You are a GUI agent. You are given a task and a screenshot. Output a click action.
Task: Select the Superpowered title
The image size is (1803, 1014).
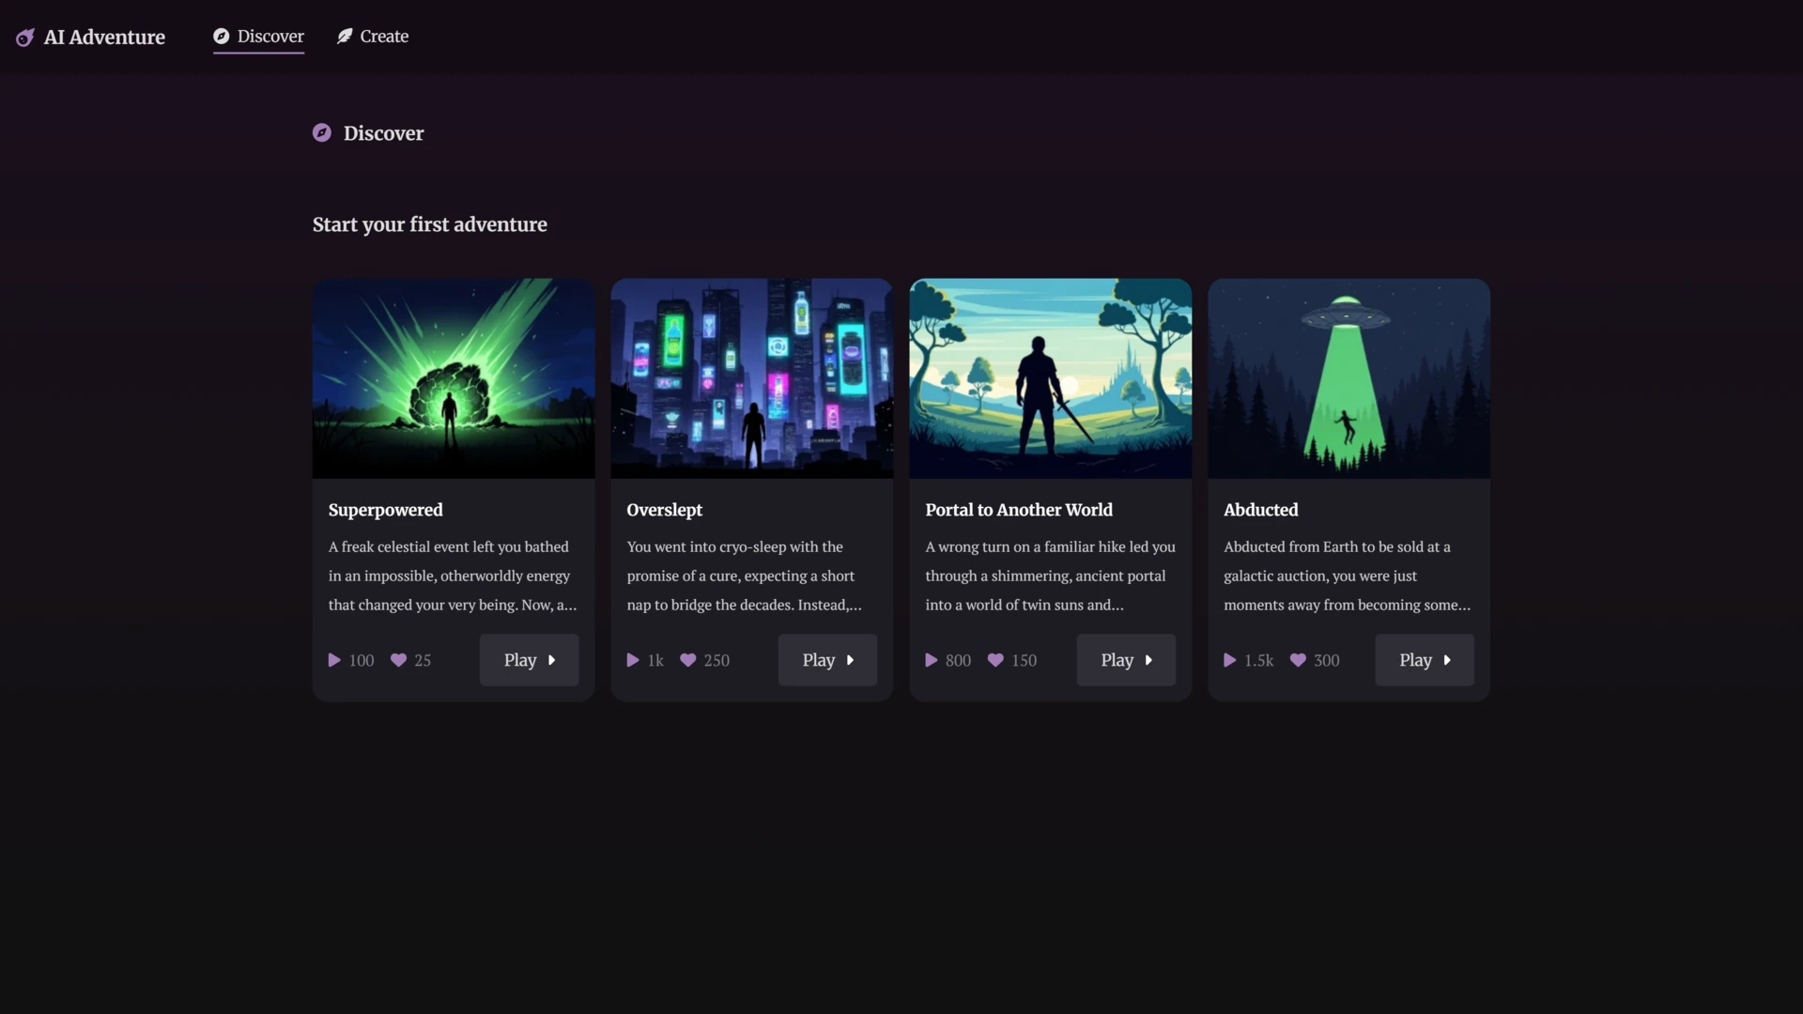(386, 510)
